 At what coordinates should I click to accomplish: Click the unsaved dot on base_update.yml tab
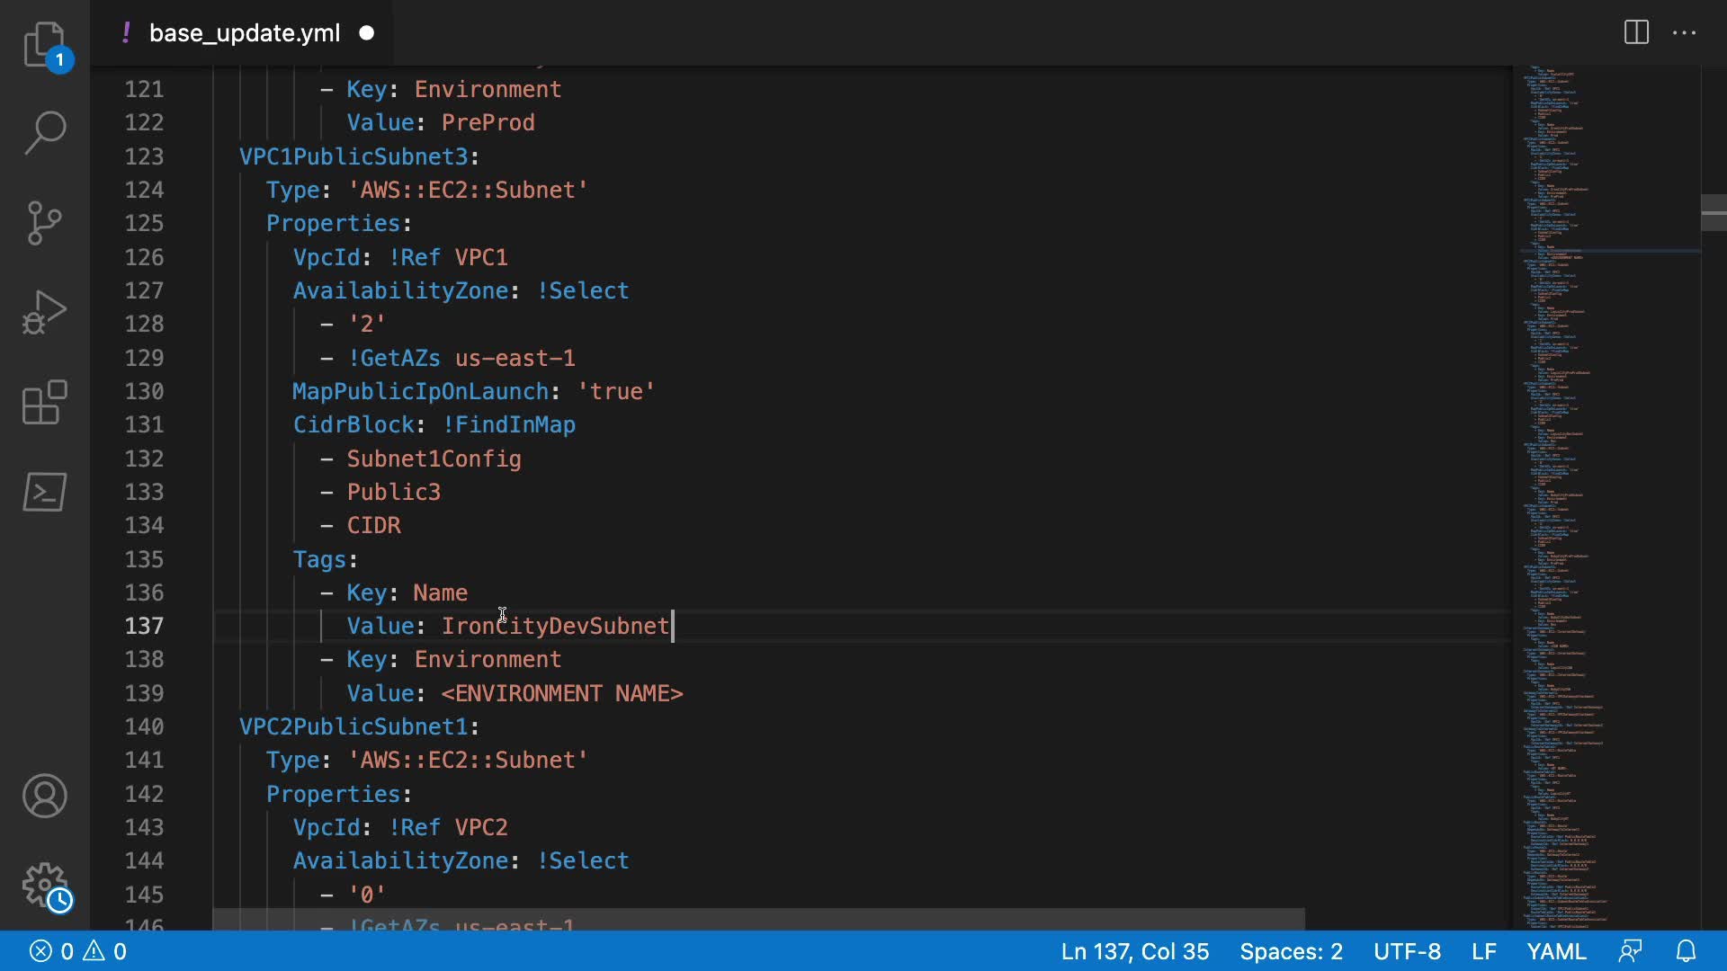point(367,33)
